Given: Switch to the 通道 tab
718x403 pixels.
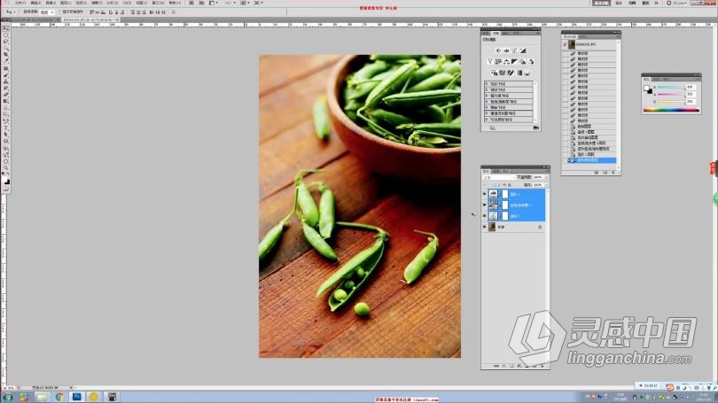Looking at the screenshot, I should [x=496, y=171].
